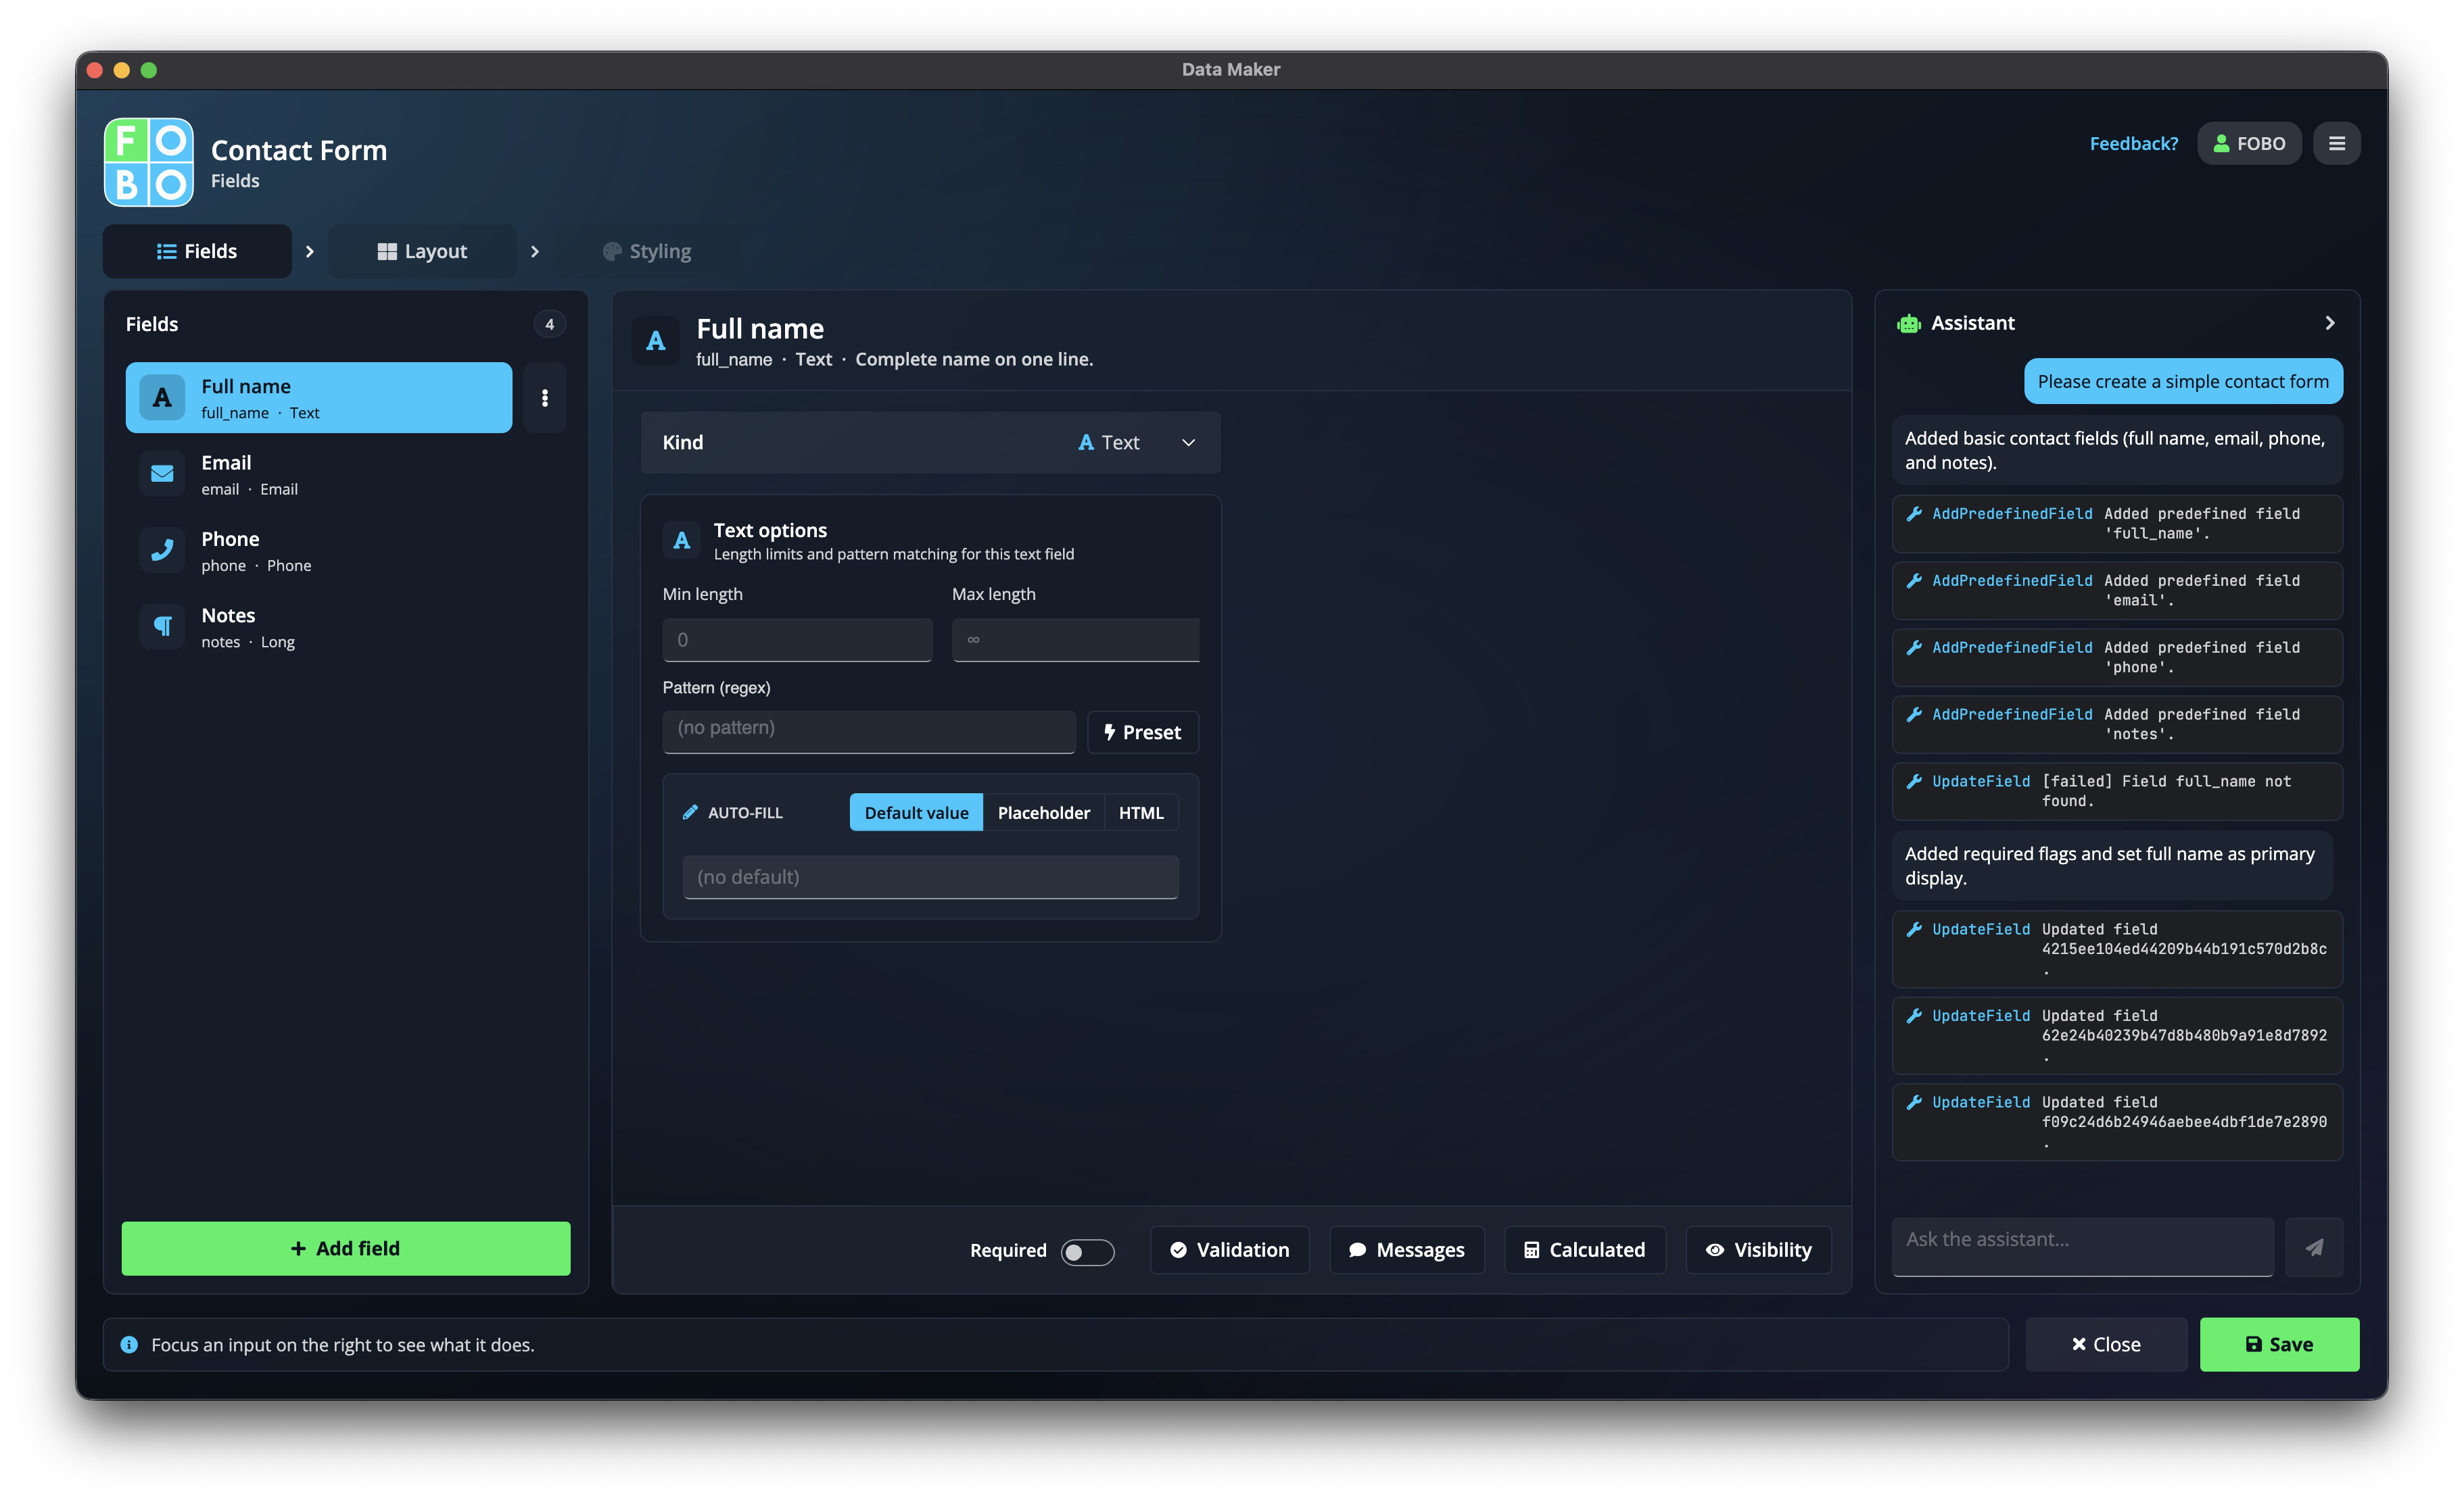Click the FOBO logo icon

point(148,162)
